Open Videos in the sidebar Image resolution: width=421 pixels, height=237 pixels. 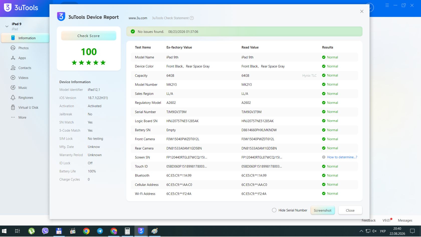click(x=23, y=78)
